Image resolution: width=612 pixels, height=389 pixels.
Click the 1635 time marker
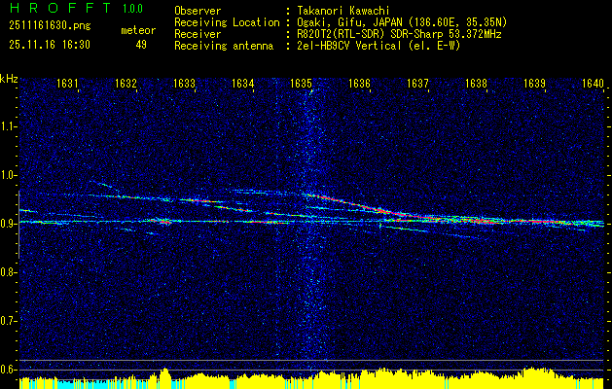point(301,84)
